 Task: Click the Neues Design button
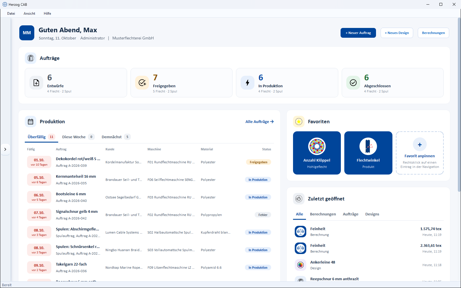pos(397,33)
